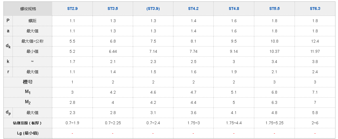This screenshot has height=139, width=338.
Task: Click the 10.37 value cell
Action: coord(274,51)
